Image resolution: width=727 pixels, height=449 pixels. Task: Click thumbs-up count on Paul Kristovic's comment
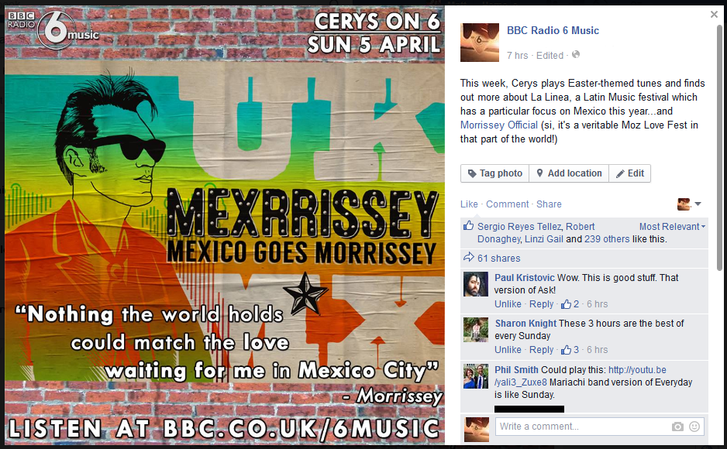click(570, 304)
